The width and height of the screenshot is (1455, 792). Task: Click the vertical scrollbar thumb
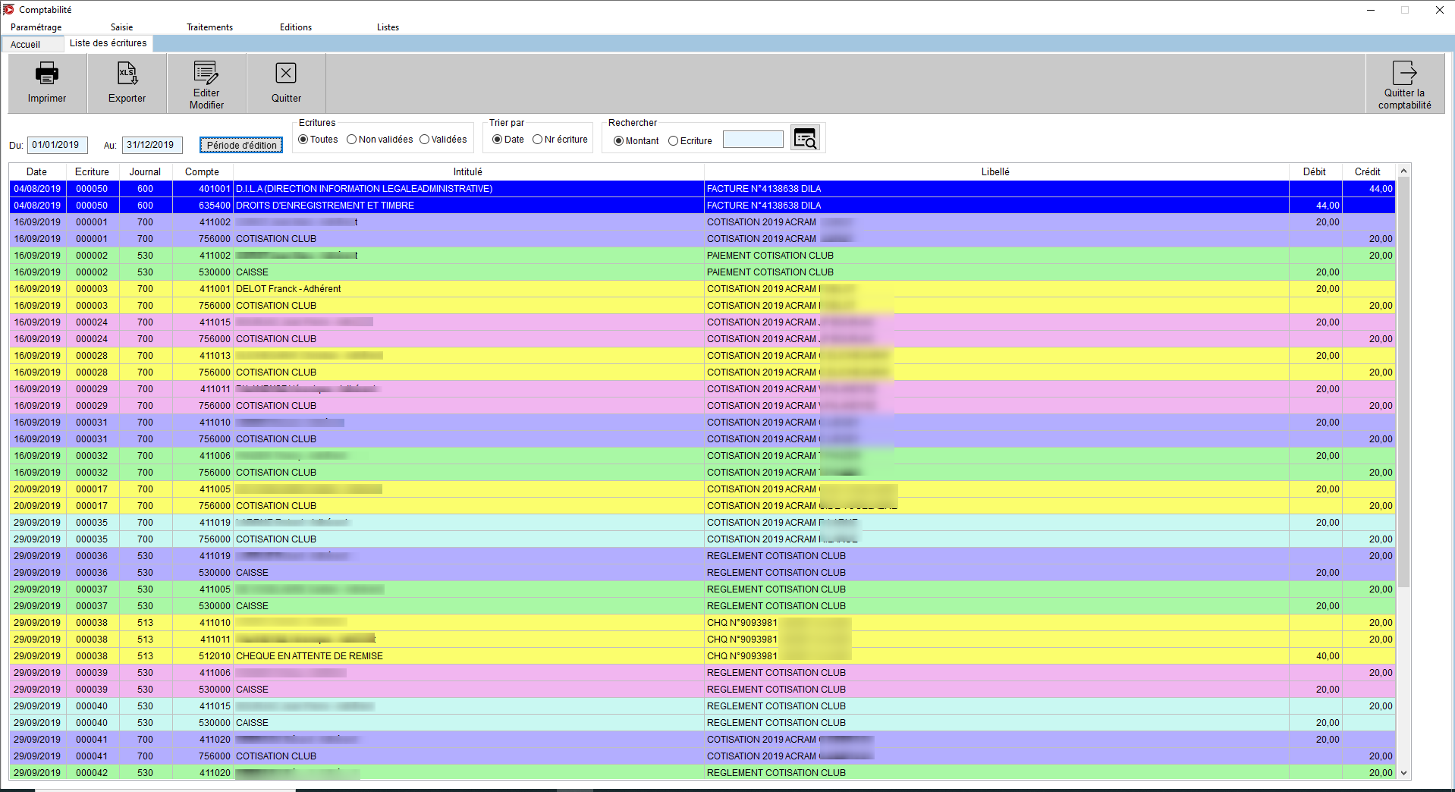[x=1403, y=383]
